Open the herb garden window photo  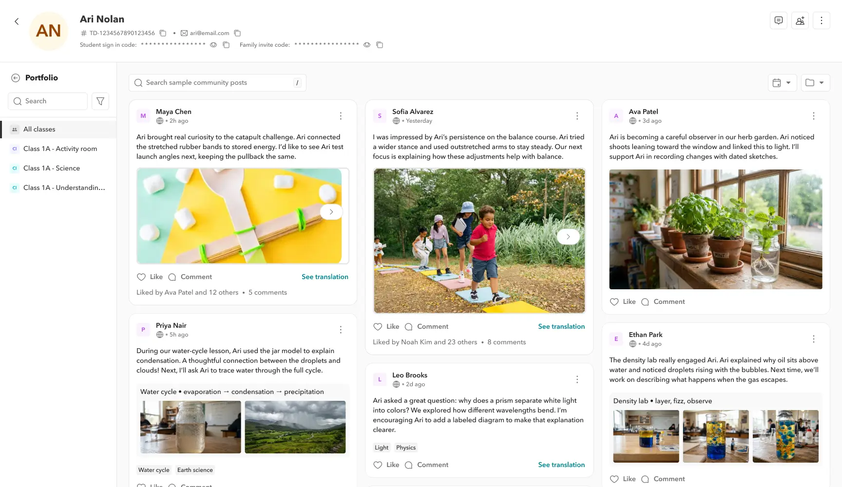click(715, 229)
